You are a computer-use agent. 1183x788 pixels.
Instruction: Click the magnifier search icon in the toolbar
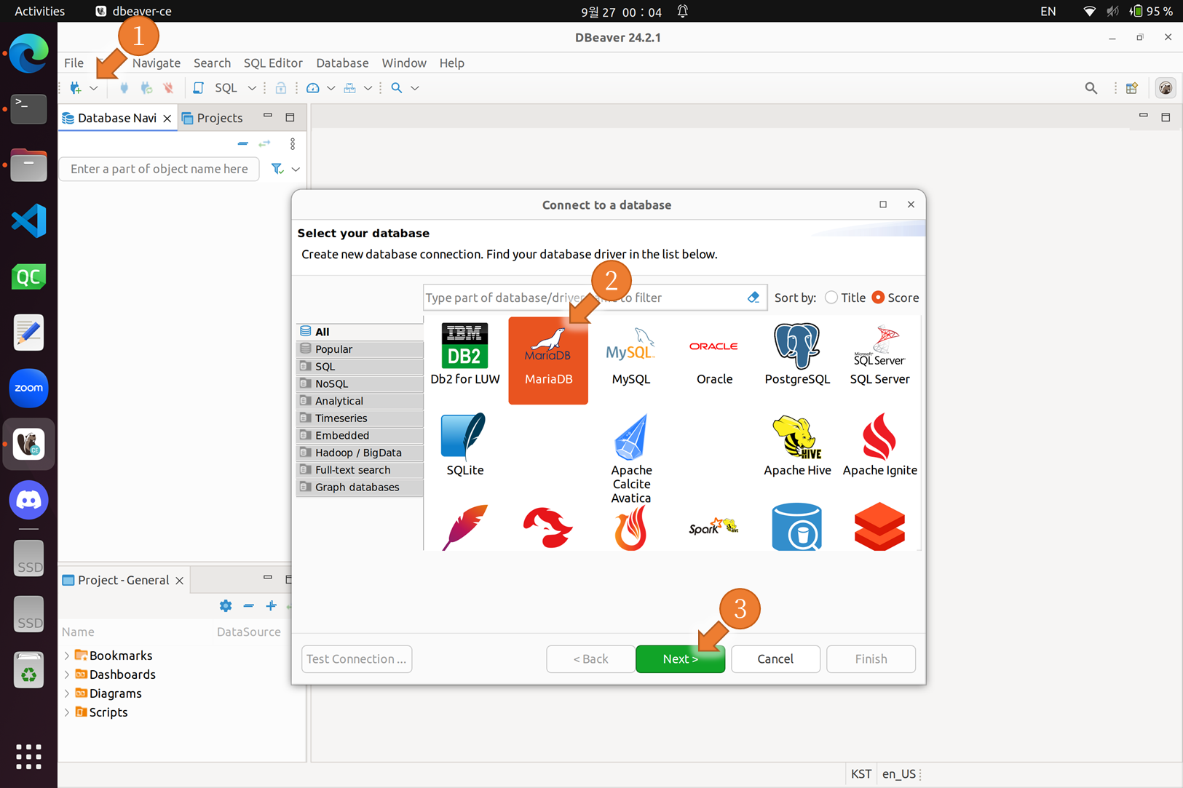click(x=397, y=88)
